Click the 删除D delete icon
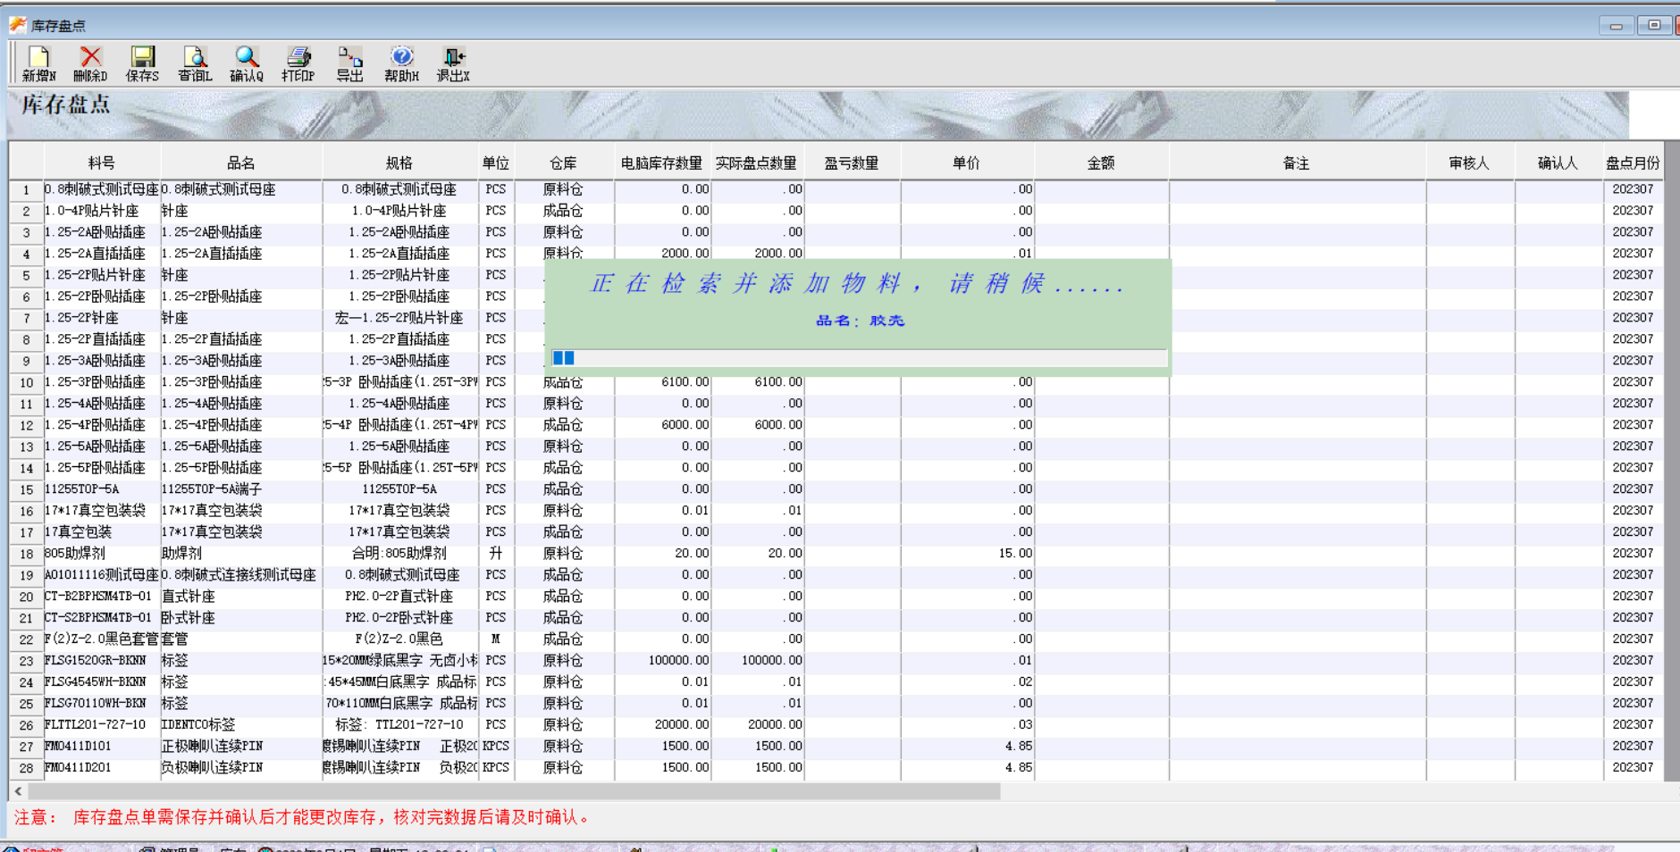 [x=90, y=64]
